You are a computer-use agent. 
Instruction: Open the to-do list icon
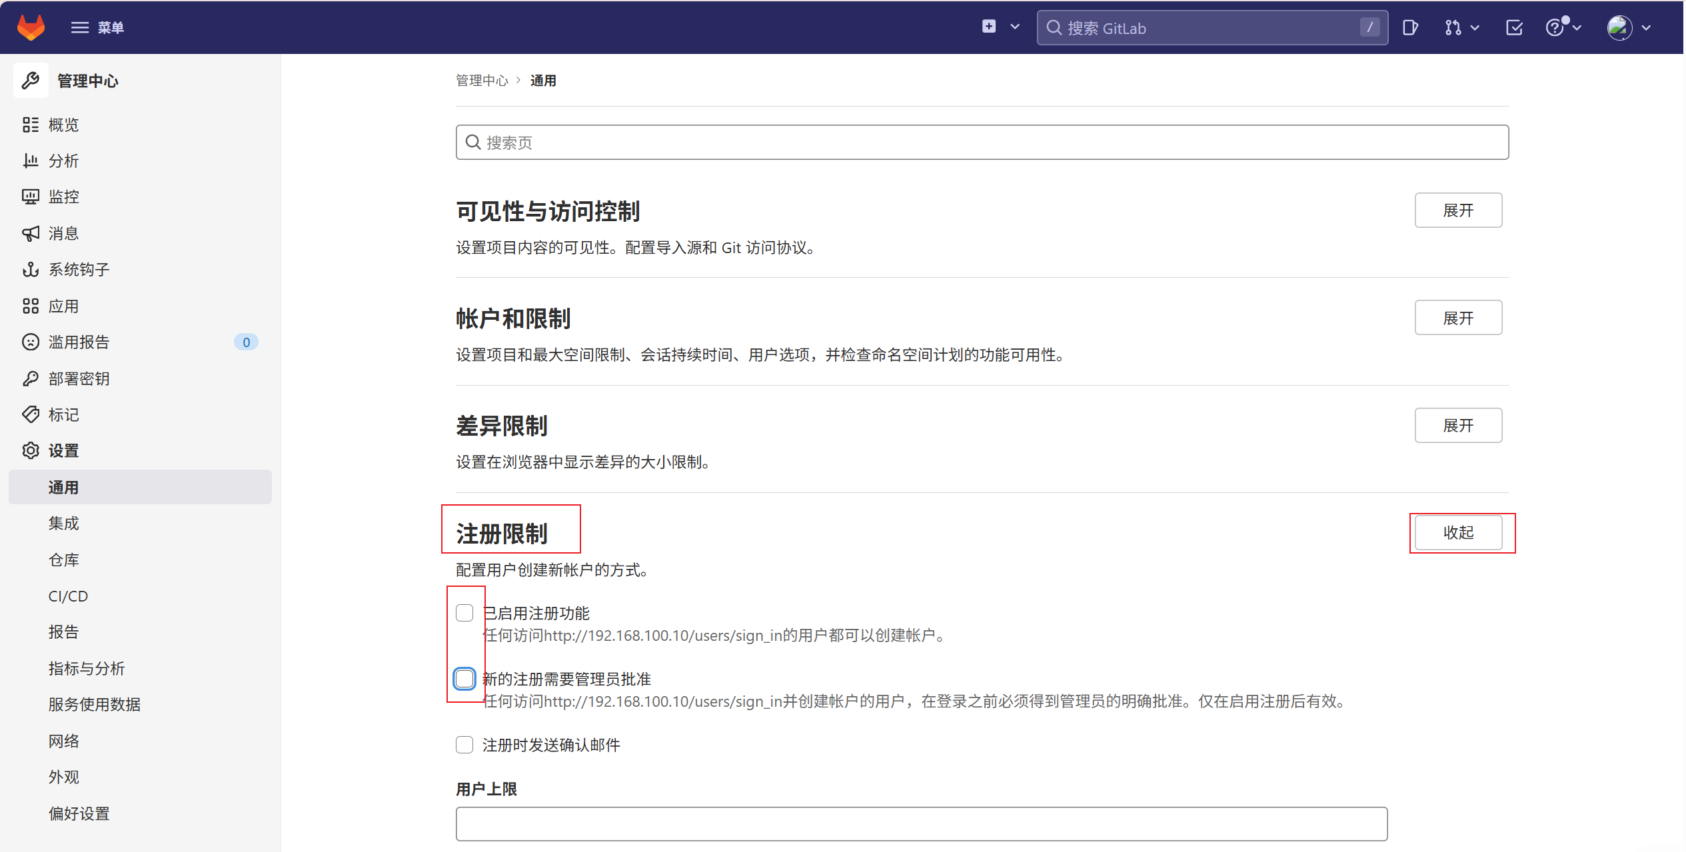(1514, 27)
